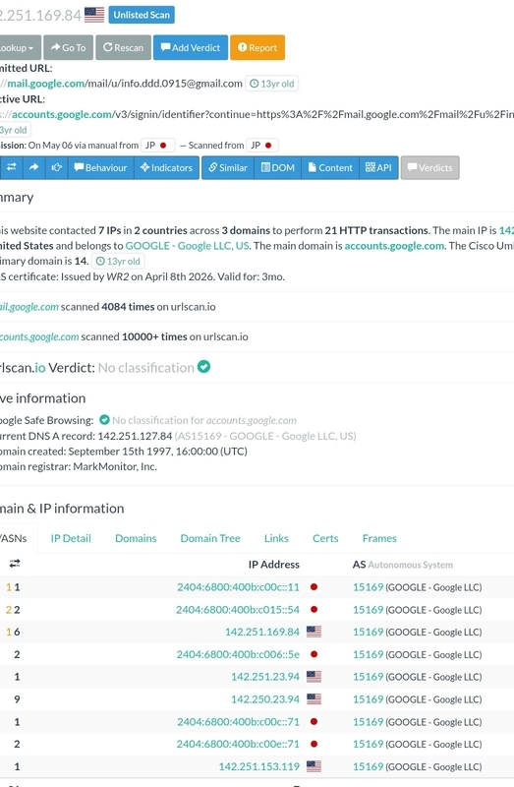
Task: Open IP 2404:6800:400b:c00c::71
Action: [238, 722]
